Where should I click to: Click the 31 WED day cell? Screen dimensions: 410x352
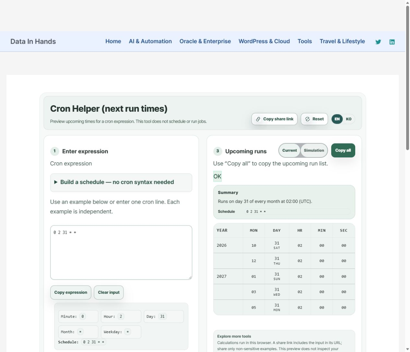pos(277,292)
